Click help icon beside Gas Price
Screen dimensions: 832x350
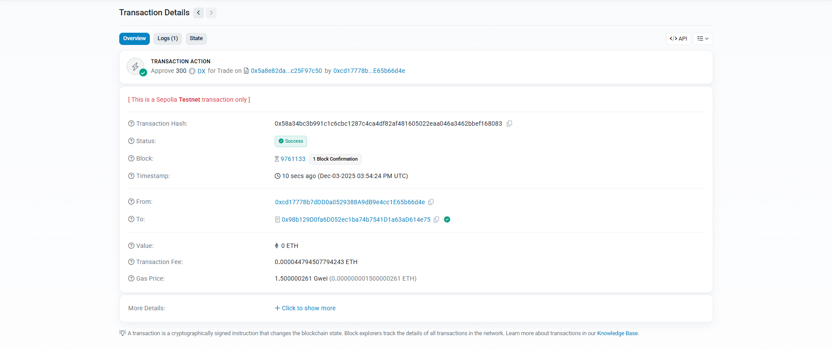coord(131,278)
